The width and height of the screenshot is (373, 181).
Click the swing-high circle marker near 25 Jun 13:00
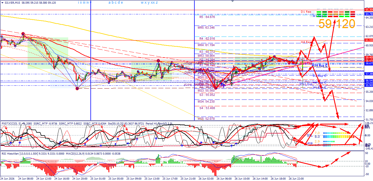(x=158, y=60)
